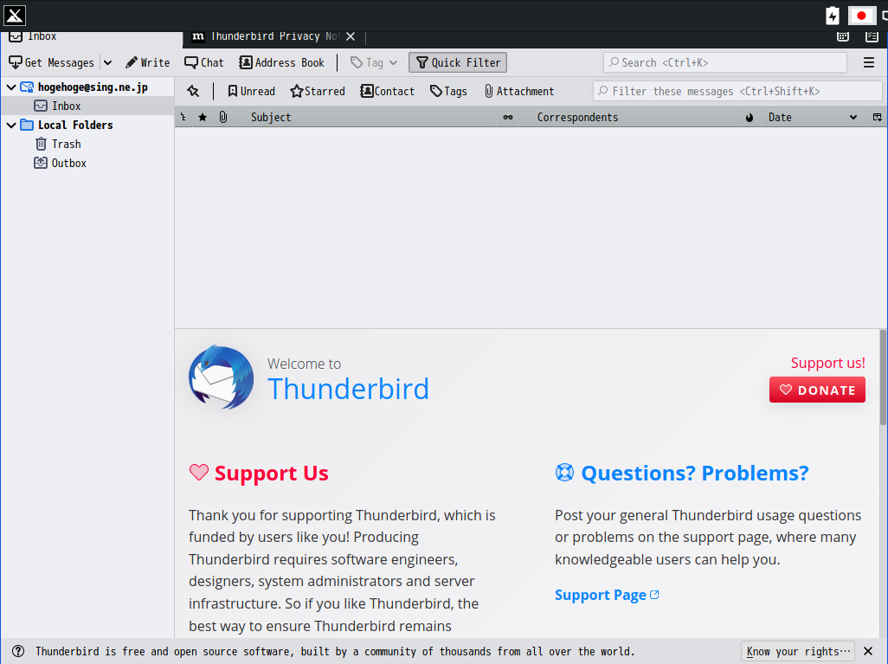Sort by the attachment column header
The image size is (888, 664).
point(223,117)
